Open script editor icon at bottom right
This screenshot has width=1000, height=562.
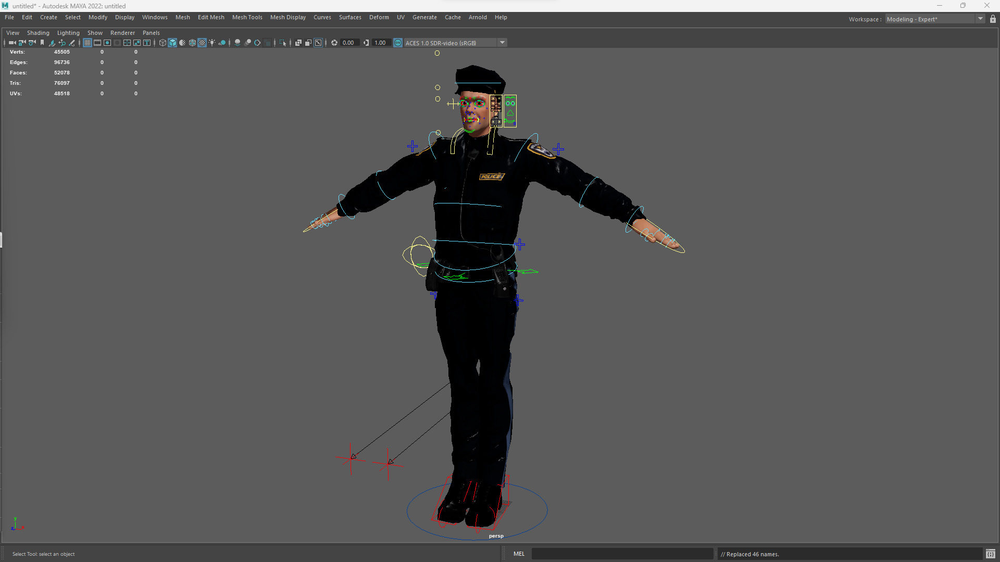point(990,554)
